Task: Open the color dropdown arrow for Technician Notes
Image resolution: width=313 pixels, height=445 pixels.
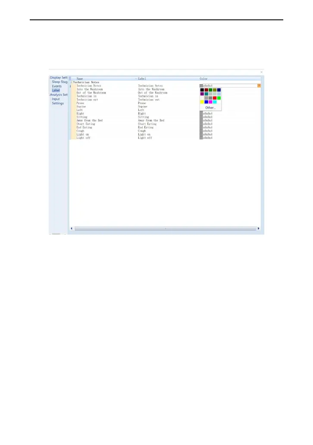Action: point(259,86)
